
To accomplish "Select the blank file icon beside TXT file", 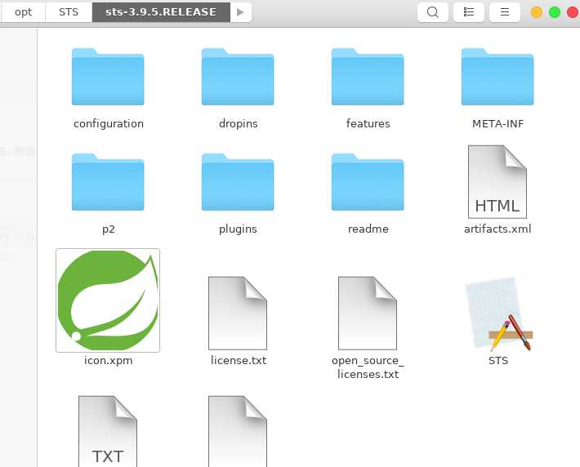I will tap(238, 431).
